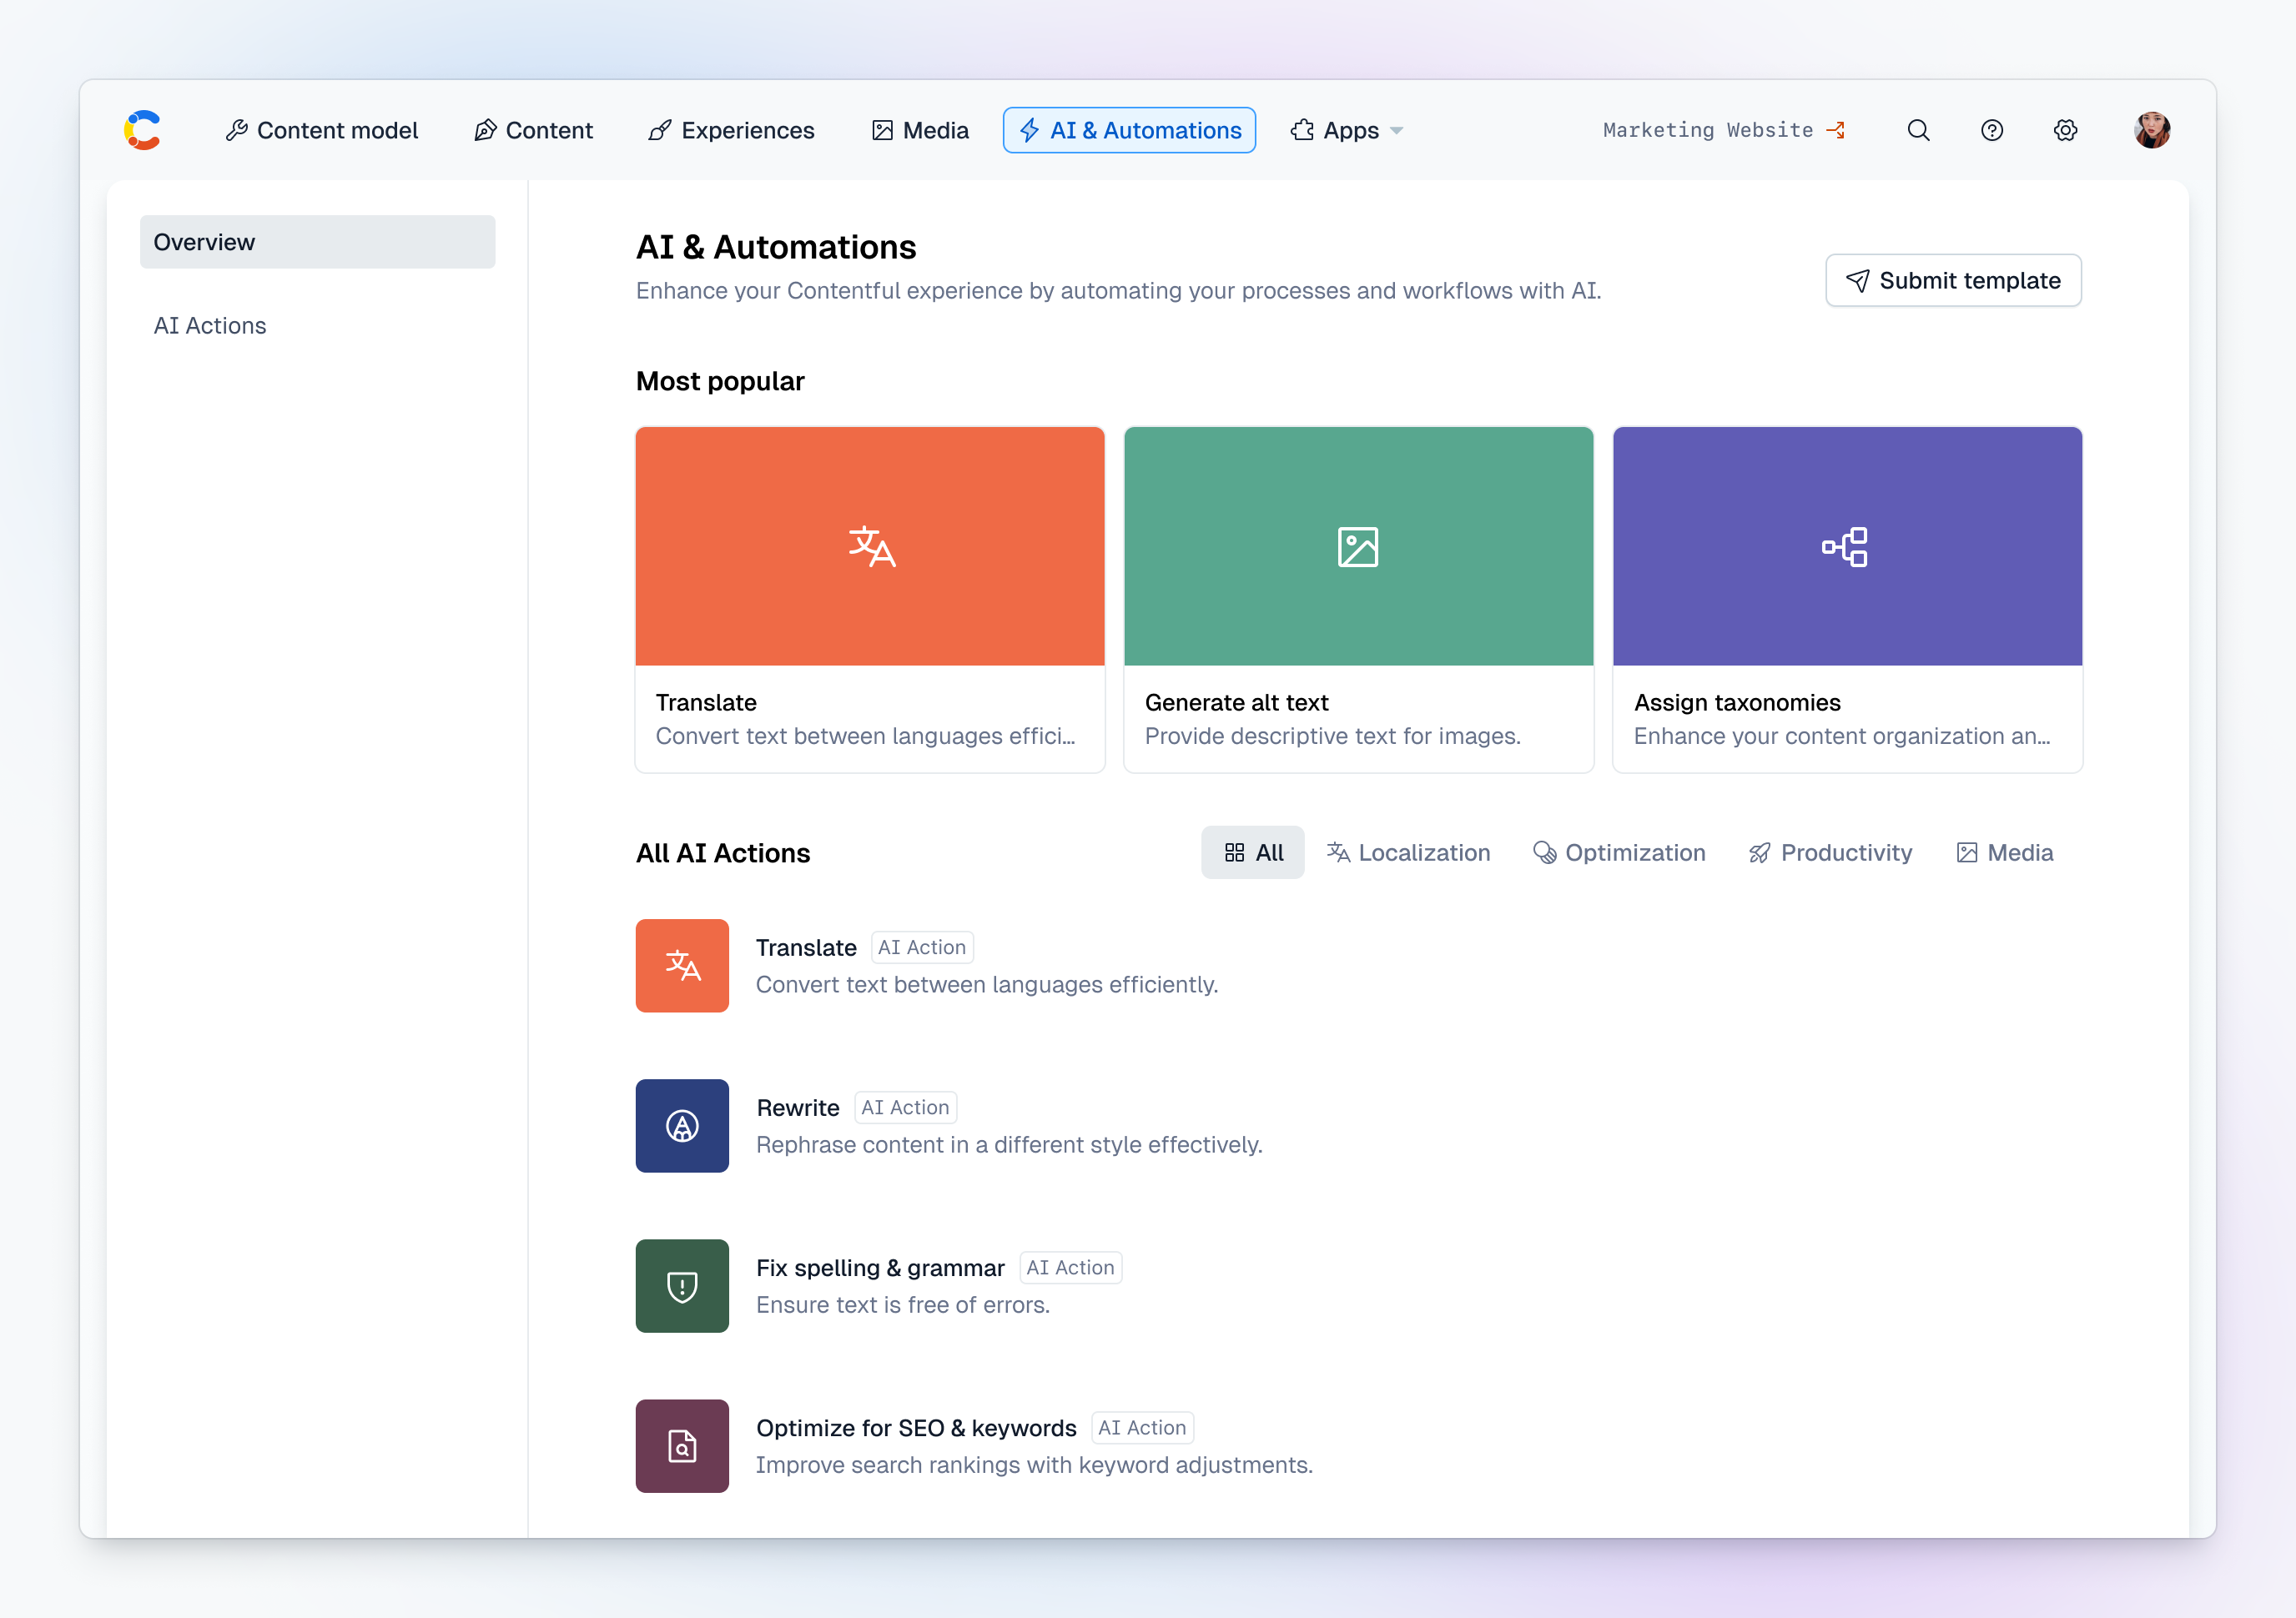This screenshot has width=2296, height=1618.
Task: Expand the Apps dropdown menu
Action: [x=1346, y=130]
